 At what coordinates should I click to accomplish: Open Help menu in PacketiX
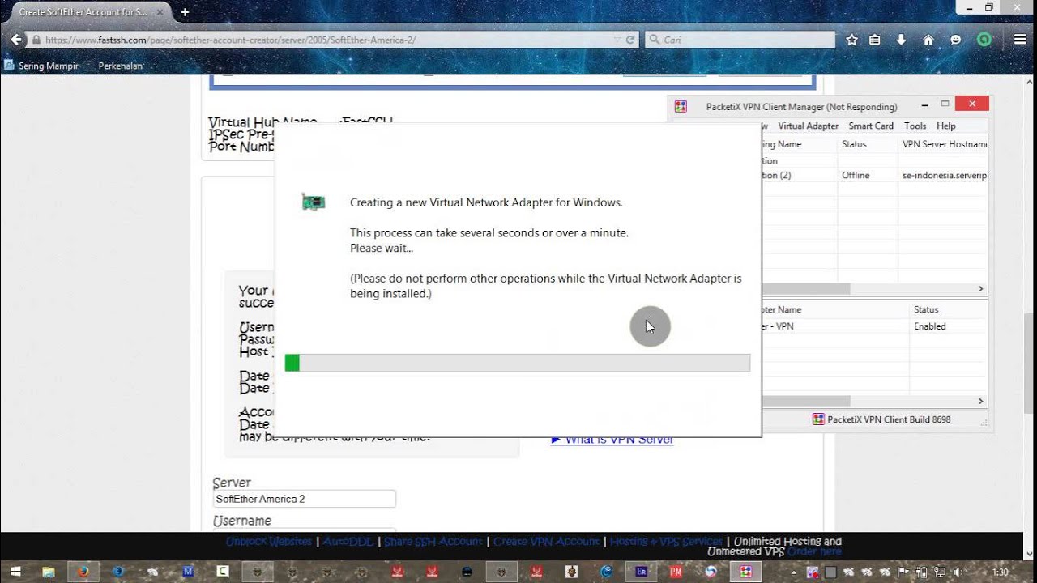pos(945,126)
